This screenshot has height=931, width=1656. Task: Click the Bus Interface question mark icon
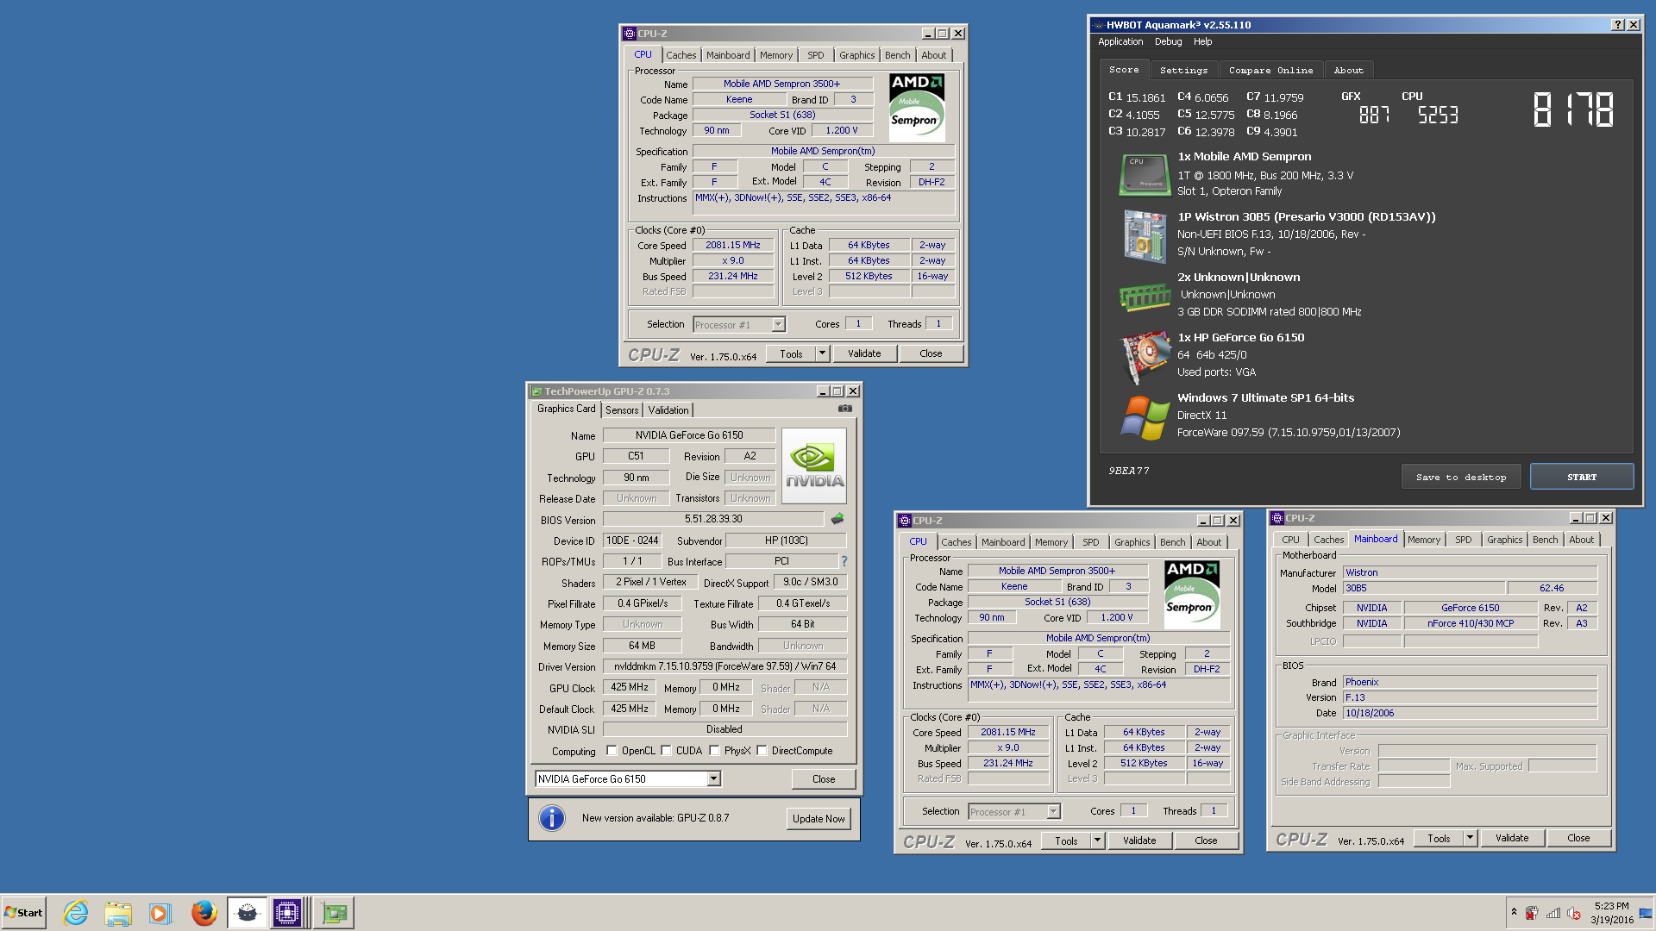(x=844, y=561)
